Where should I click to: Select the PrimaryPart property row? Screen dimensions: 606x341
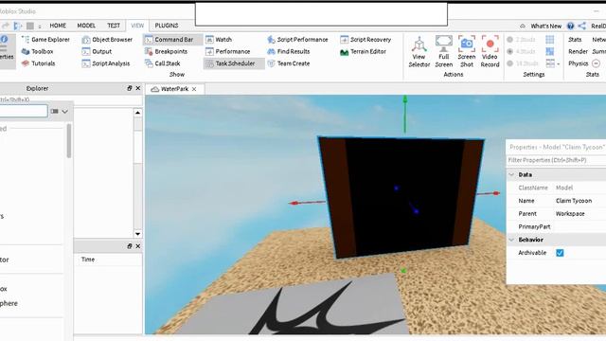pyautogui.click(x=556, y=226)
